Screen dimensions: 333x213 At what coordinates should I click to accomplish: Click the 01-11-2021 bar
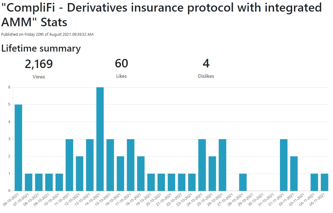[284, 165]
